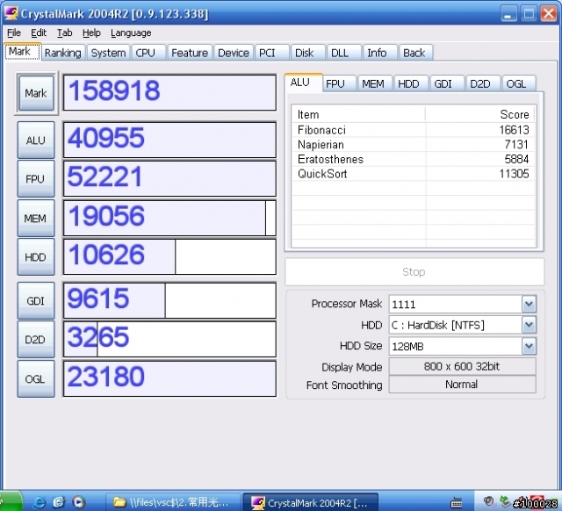Click the FPU score 52221 field
The image size is (562, 511).
pyautogui.click(x=169, y=178)
